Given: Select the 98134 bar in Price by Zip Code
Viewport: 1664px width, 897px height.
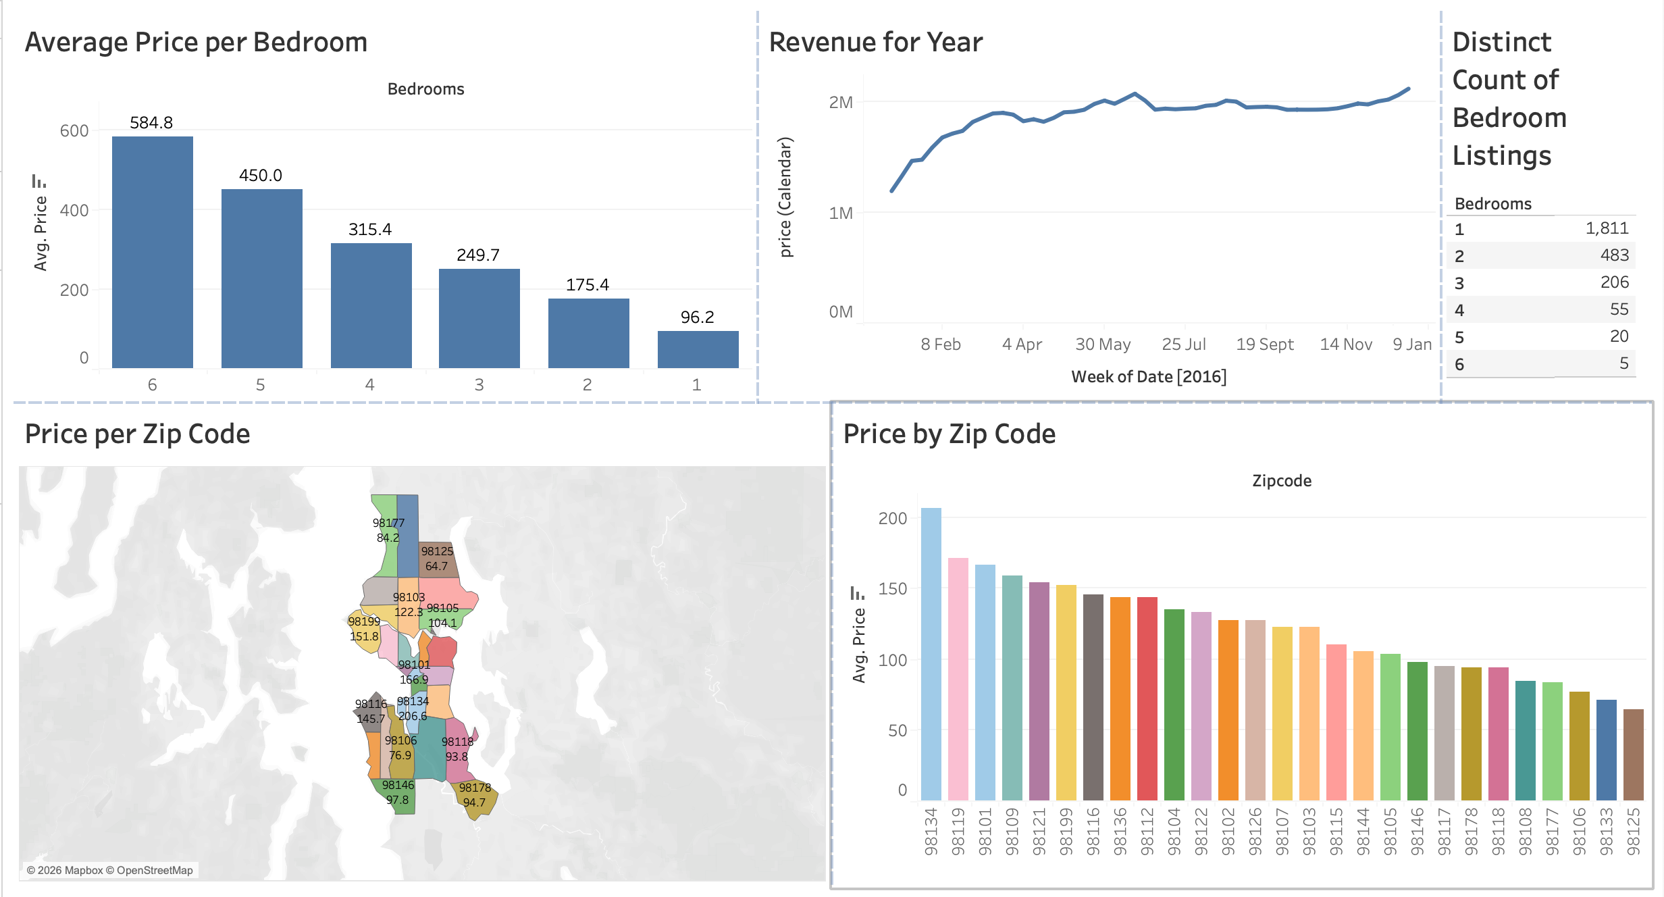Looking at the screenshot, I should 931,654.
